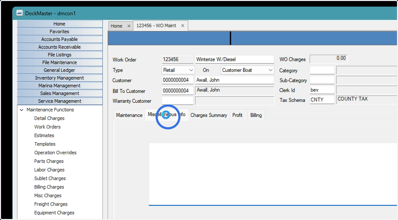Select Estimates in the tree
Screen dimensions: 398x220
(44, 135)
